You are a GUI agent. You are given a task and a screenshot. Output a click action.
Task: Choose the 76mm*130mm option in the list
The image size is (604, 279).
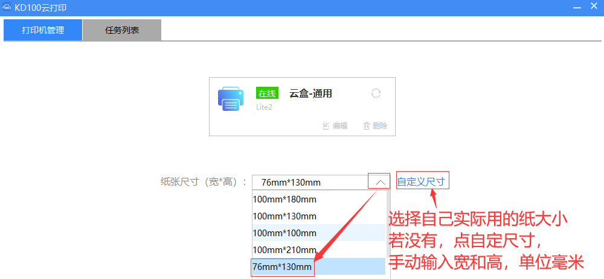pos(319,266)
